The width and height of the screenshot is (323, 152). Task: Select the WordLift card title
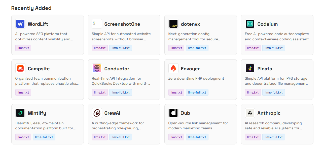38,24
